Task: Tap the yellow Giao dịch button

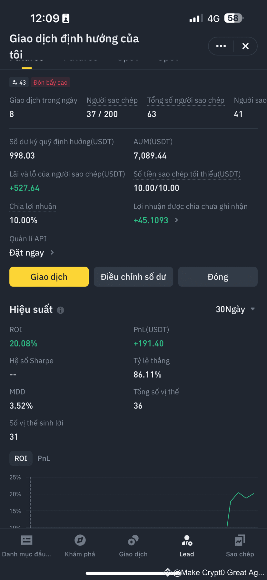Action: pos(49,277)
